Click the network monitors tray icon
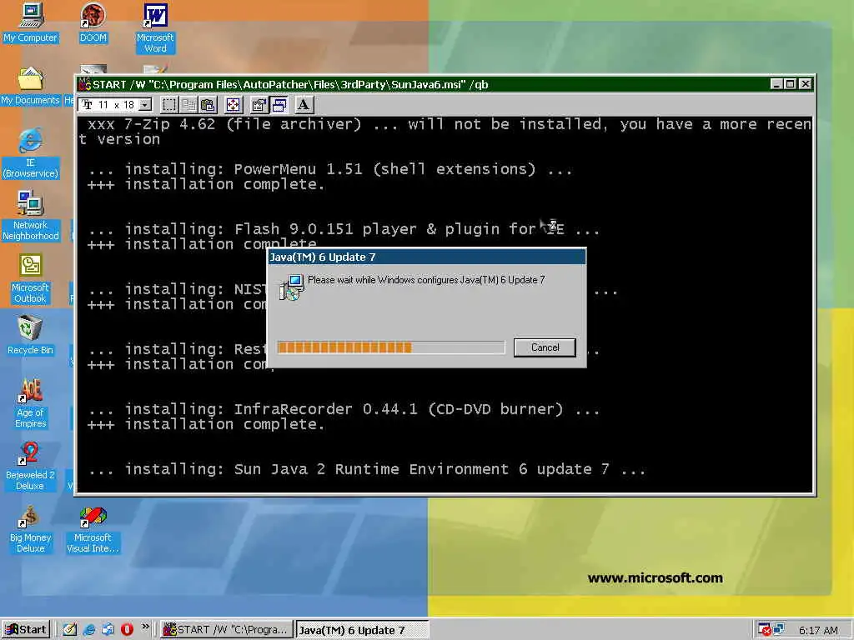 click(x=778, y=628)
